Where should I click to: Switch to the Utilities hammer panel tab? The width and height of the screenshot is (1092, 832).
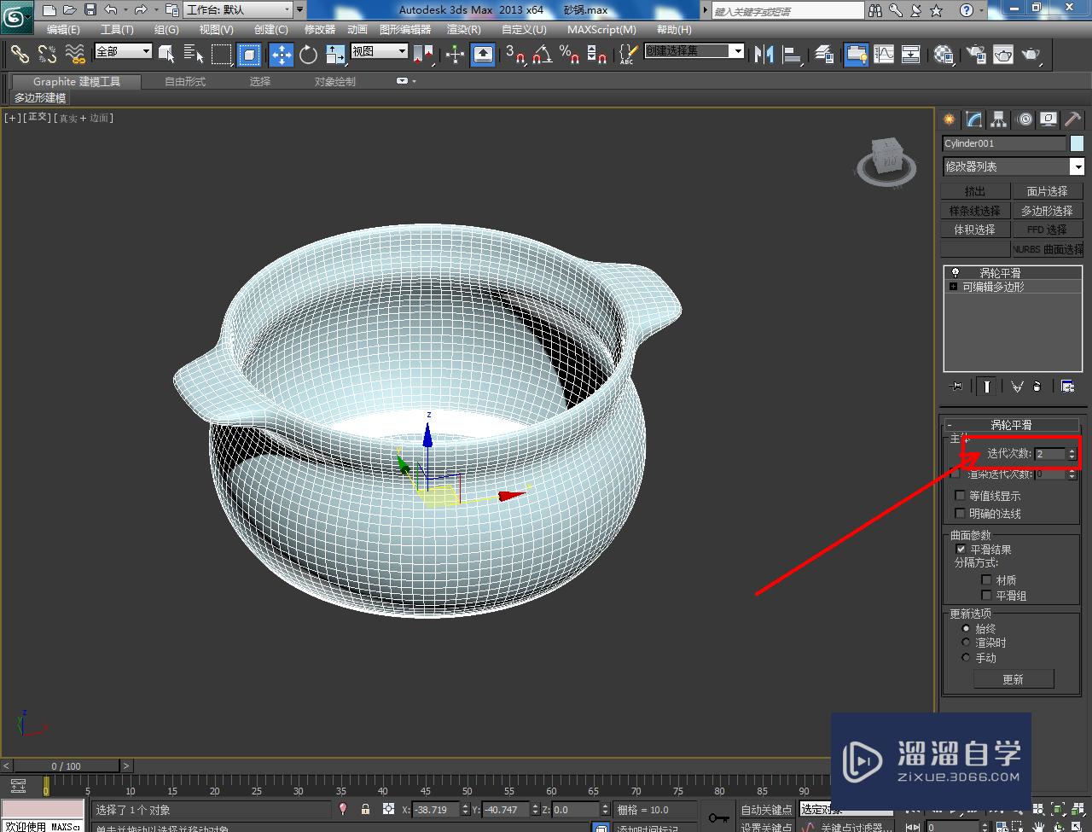coord(1072,119)
